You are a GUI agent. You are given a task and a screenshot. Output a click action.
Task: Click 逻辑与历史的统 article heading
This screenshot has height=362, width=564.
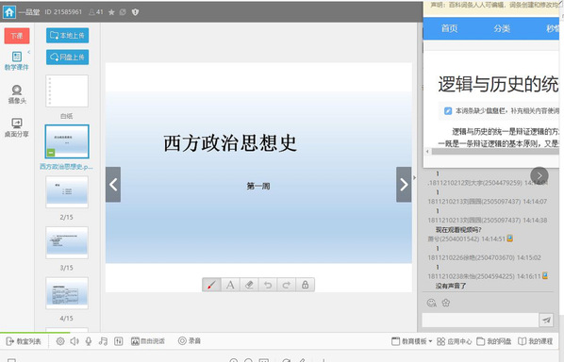click(x=498, y=85)
